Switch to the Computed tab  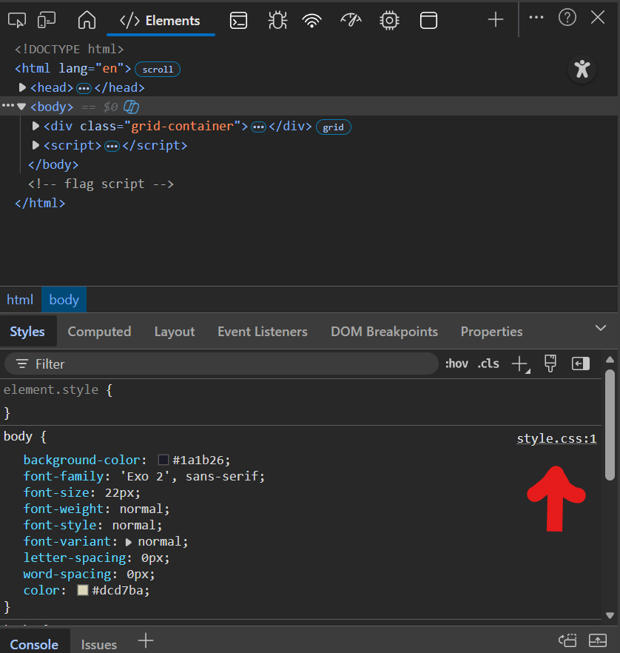click(99, 332)
